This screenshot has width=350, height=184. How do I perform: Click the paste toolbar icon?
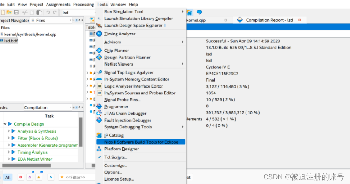pyautogui.click(x=39, y=13)
